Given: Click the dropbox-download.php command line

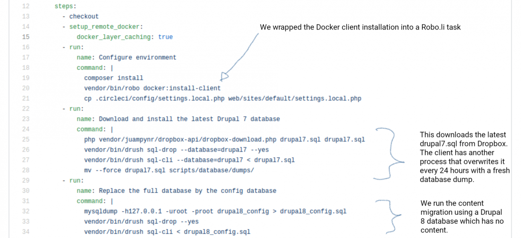Looking at the screenshot, I should (x=224, y=139).
